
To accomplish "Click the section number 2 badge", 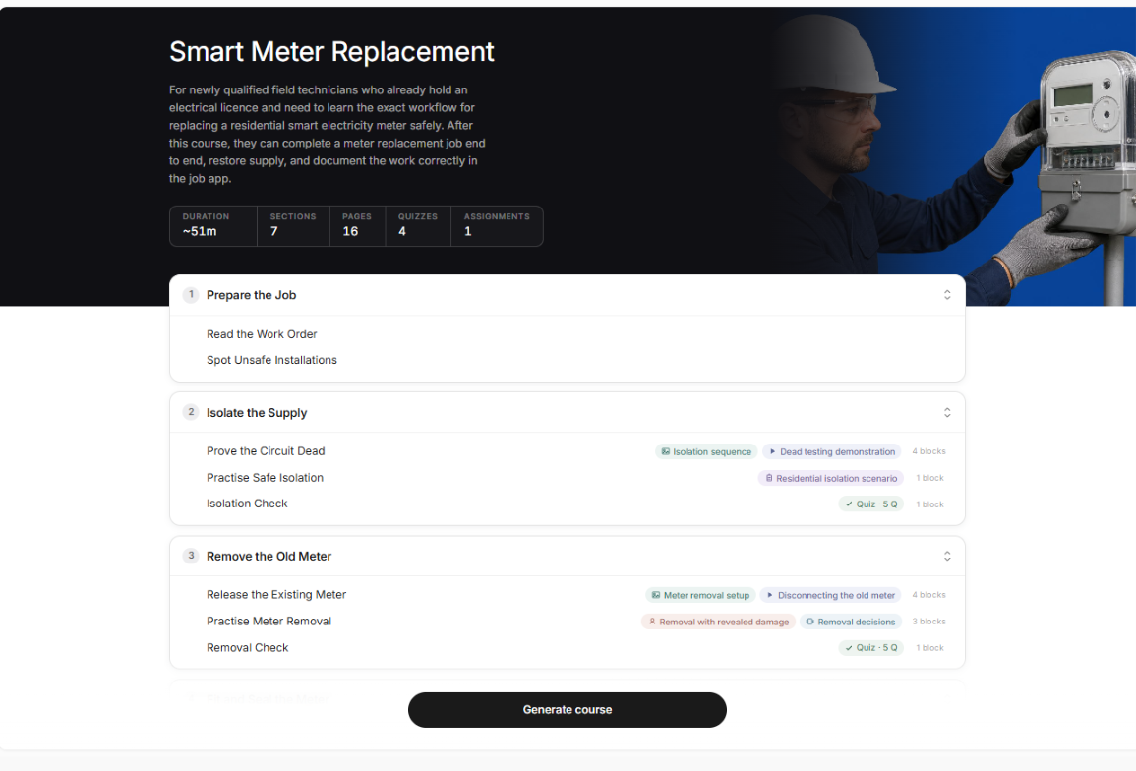I will click(191, 412).
